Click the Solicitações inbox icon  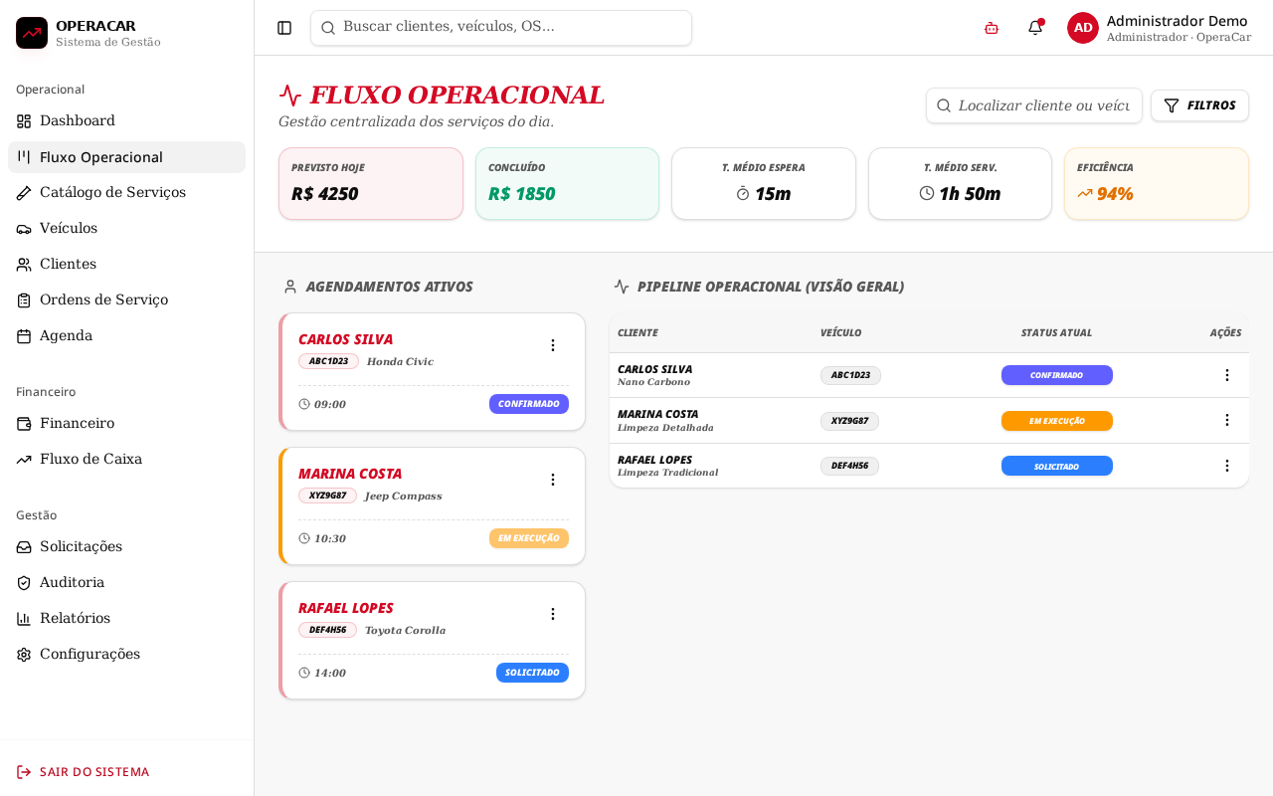24,547
